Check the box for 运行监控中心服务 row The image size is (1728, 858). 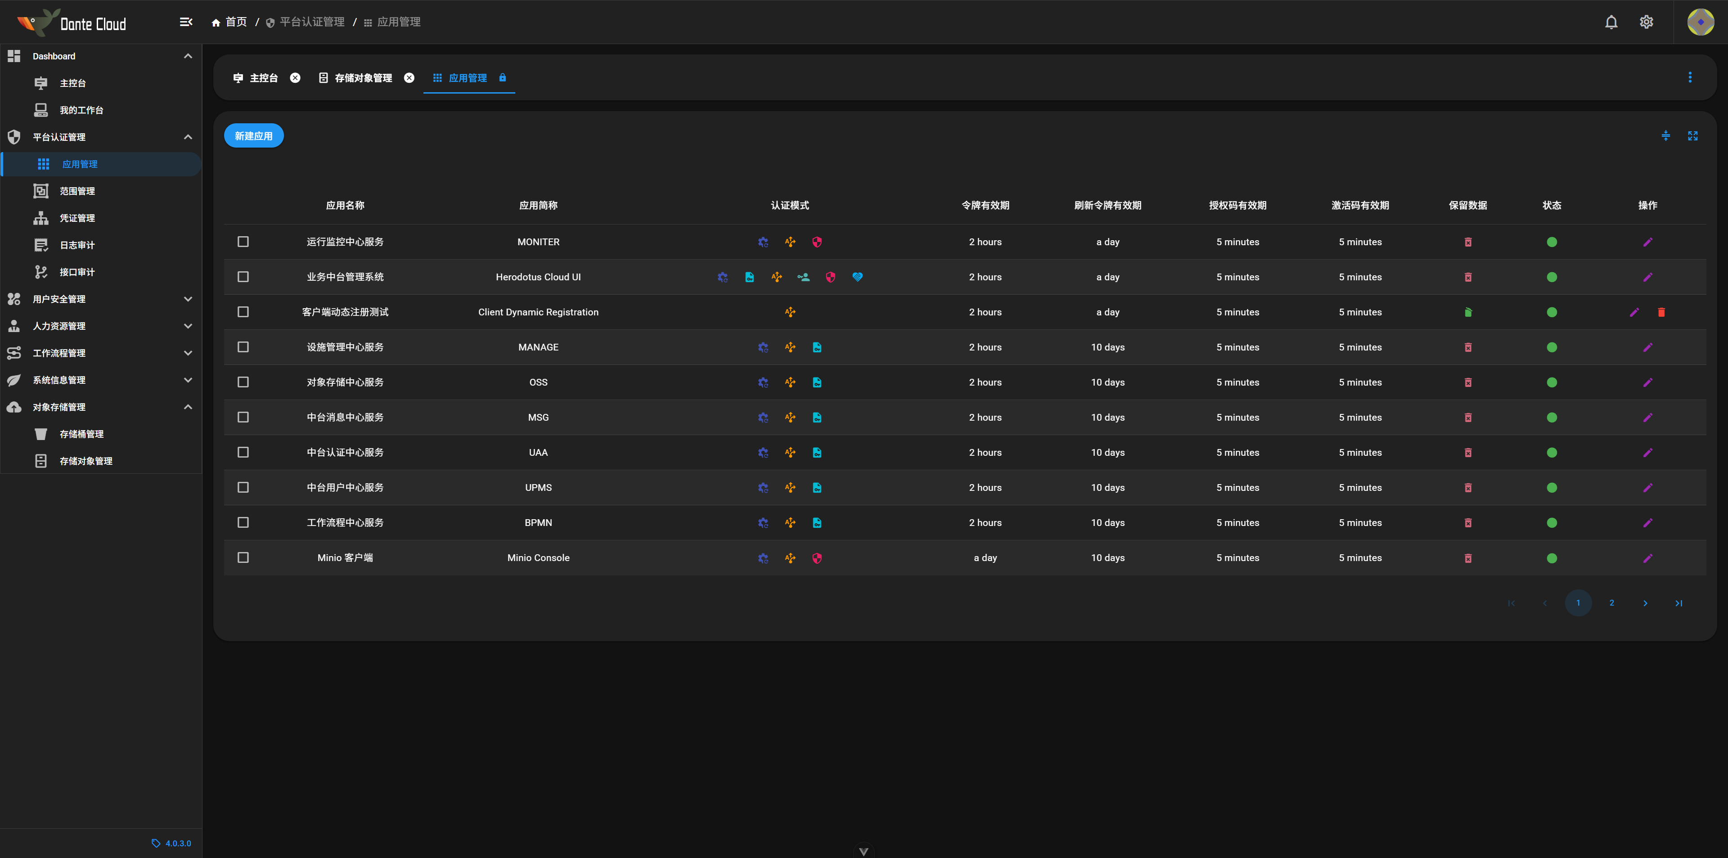[243, 242]
